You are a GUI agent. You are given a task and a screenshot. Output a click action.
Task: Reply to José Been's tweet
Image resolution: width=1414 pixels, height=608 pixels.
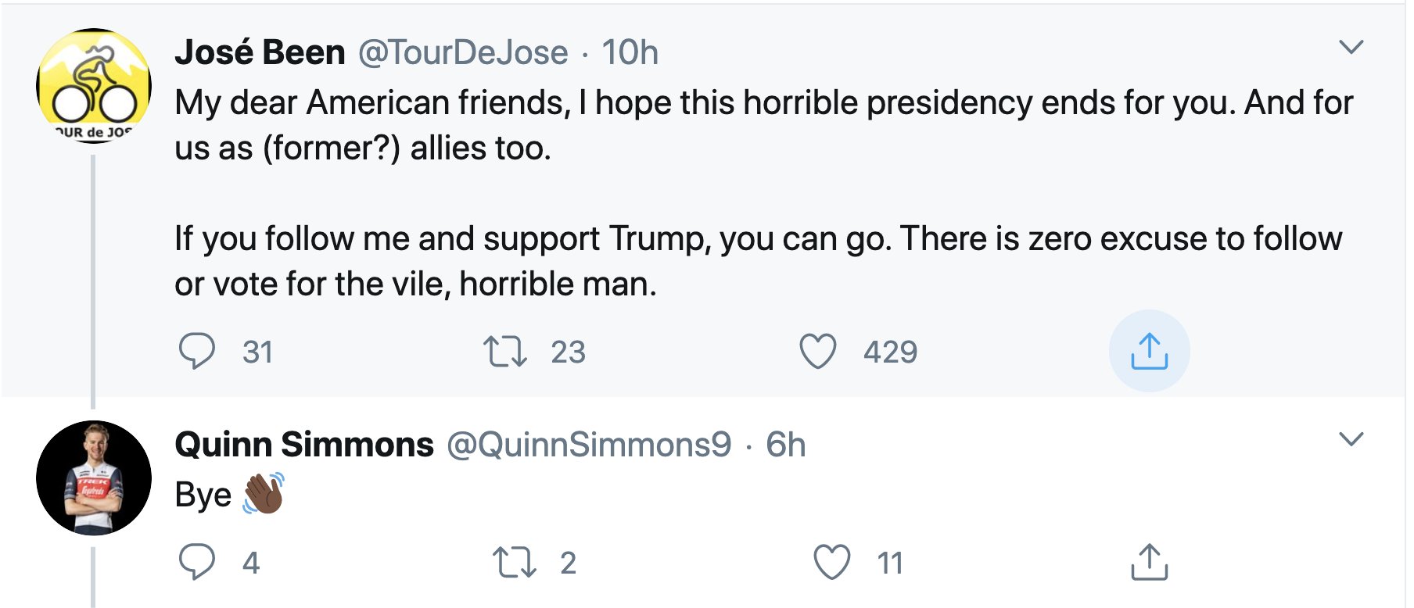click(196, 351)
